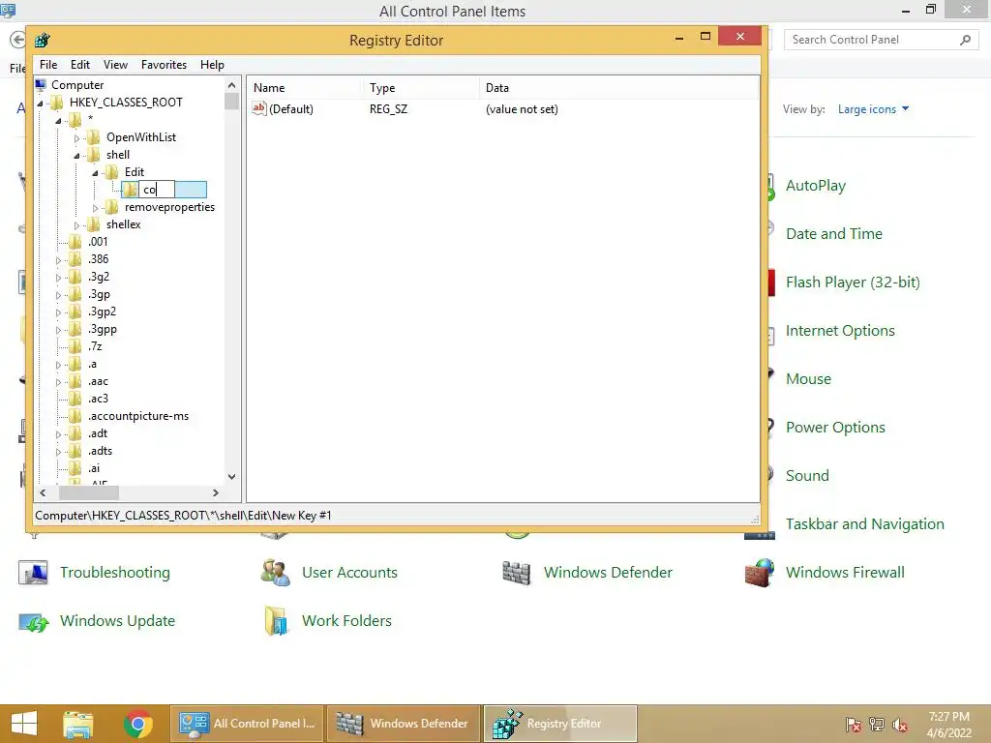Open the User Accounts icon
Image resolution: width=991 pixels, height=743 pixels.
click(x=275, y=573)
